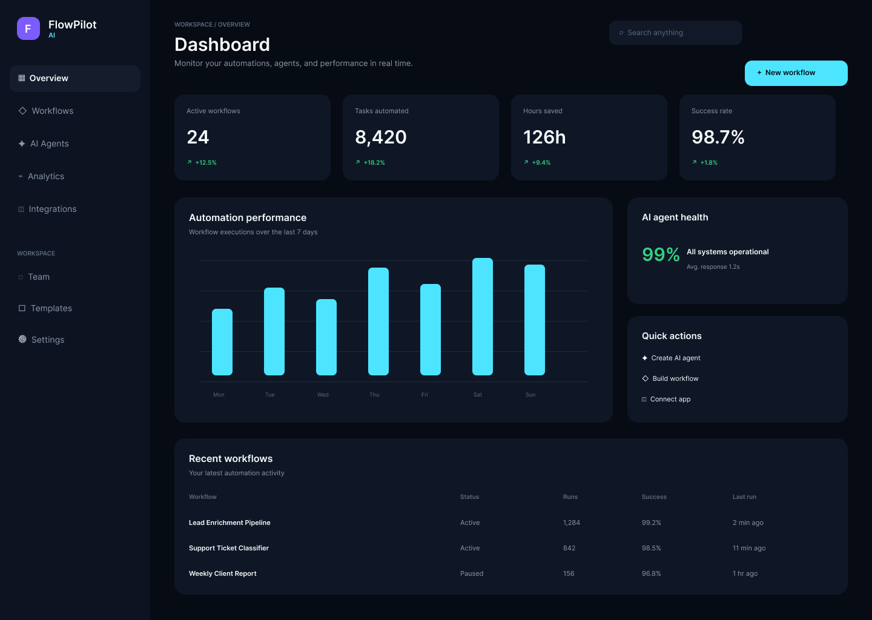Viewport: 872px width, 620px height.
Task: Click the Paused status of Weekly Client Report
Action: (x=472, y=573)
